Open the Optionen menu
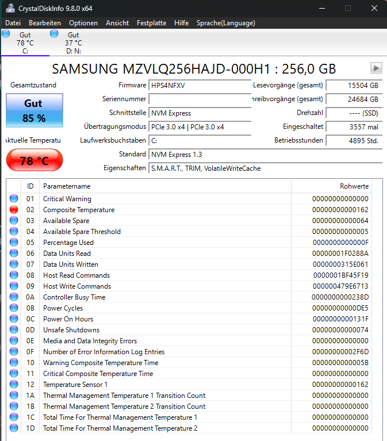 tap(83, 23)
